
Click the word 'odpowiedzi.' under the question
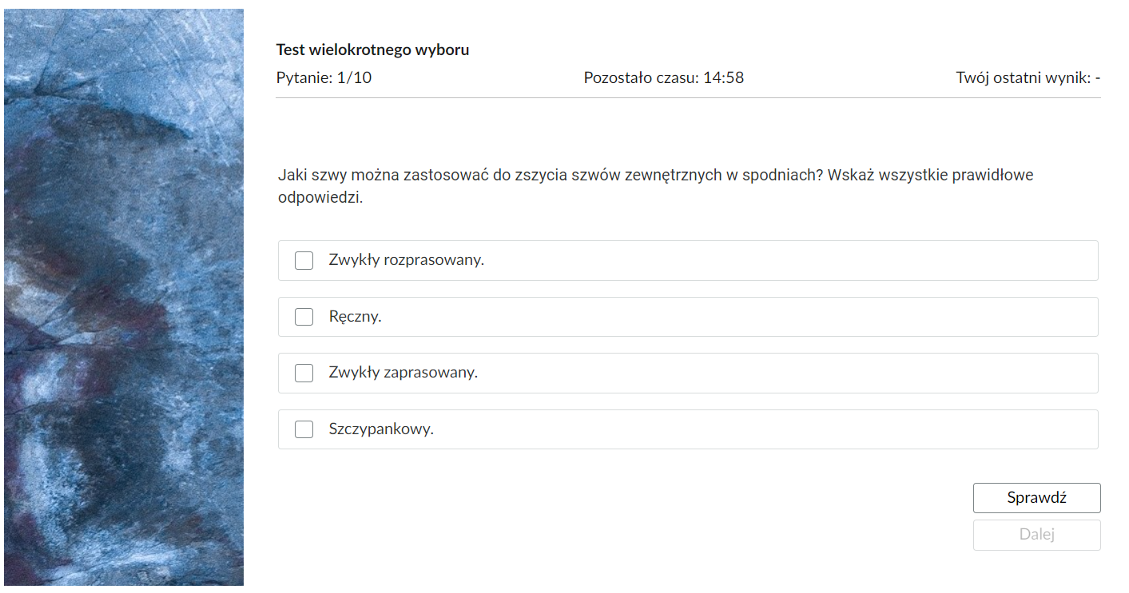pos(320,198)
